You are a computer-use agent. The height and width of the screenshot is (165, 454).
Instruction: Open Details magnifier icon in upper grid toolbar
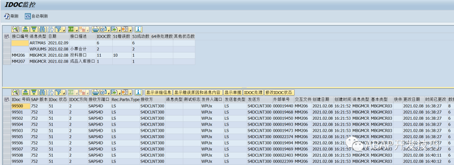[16, 29]
